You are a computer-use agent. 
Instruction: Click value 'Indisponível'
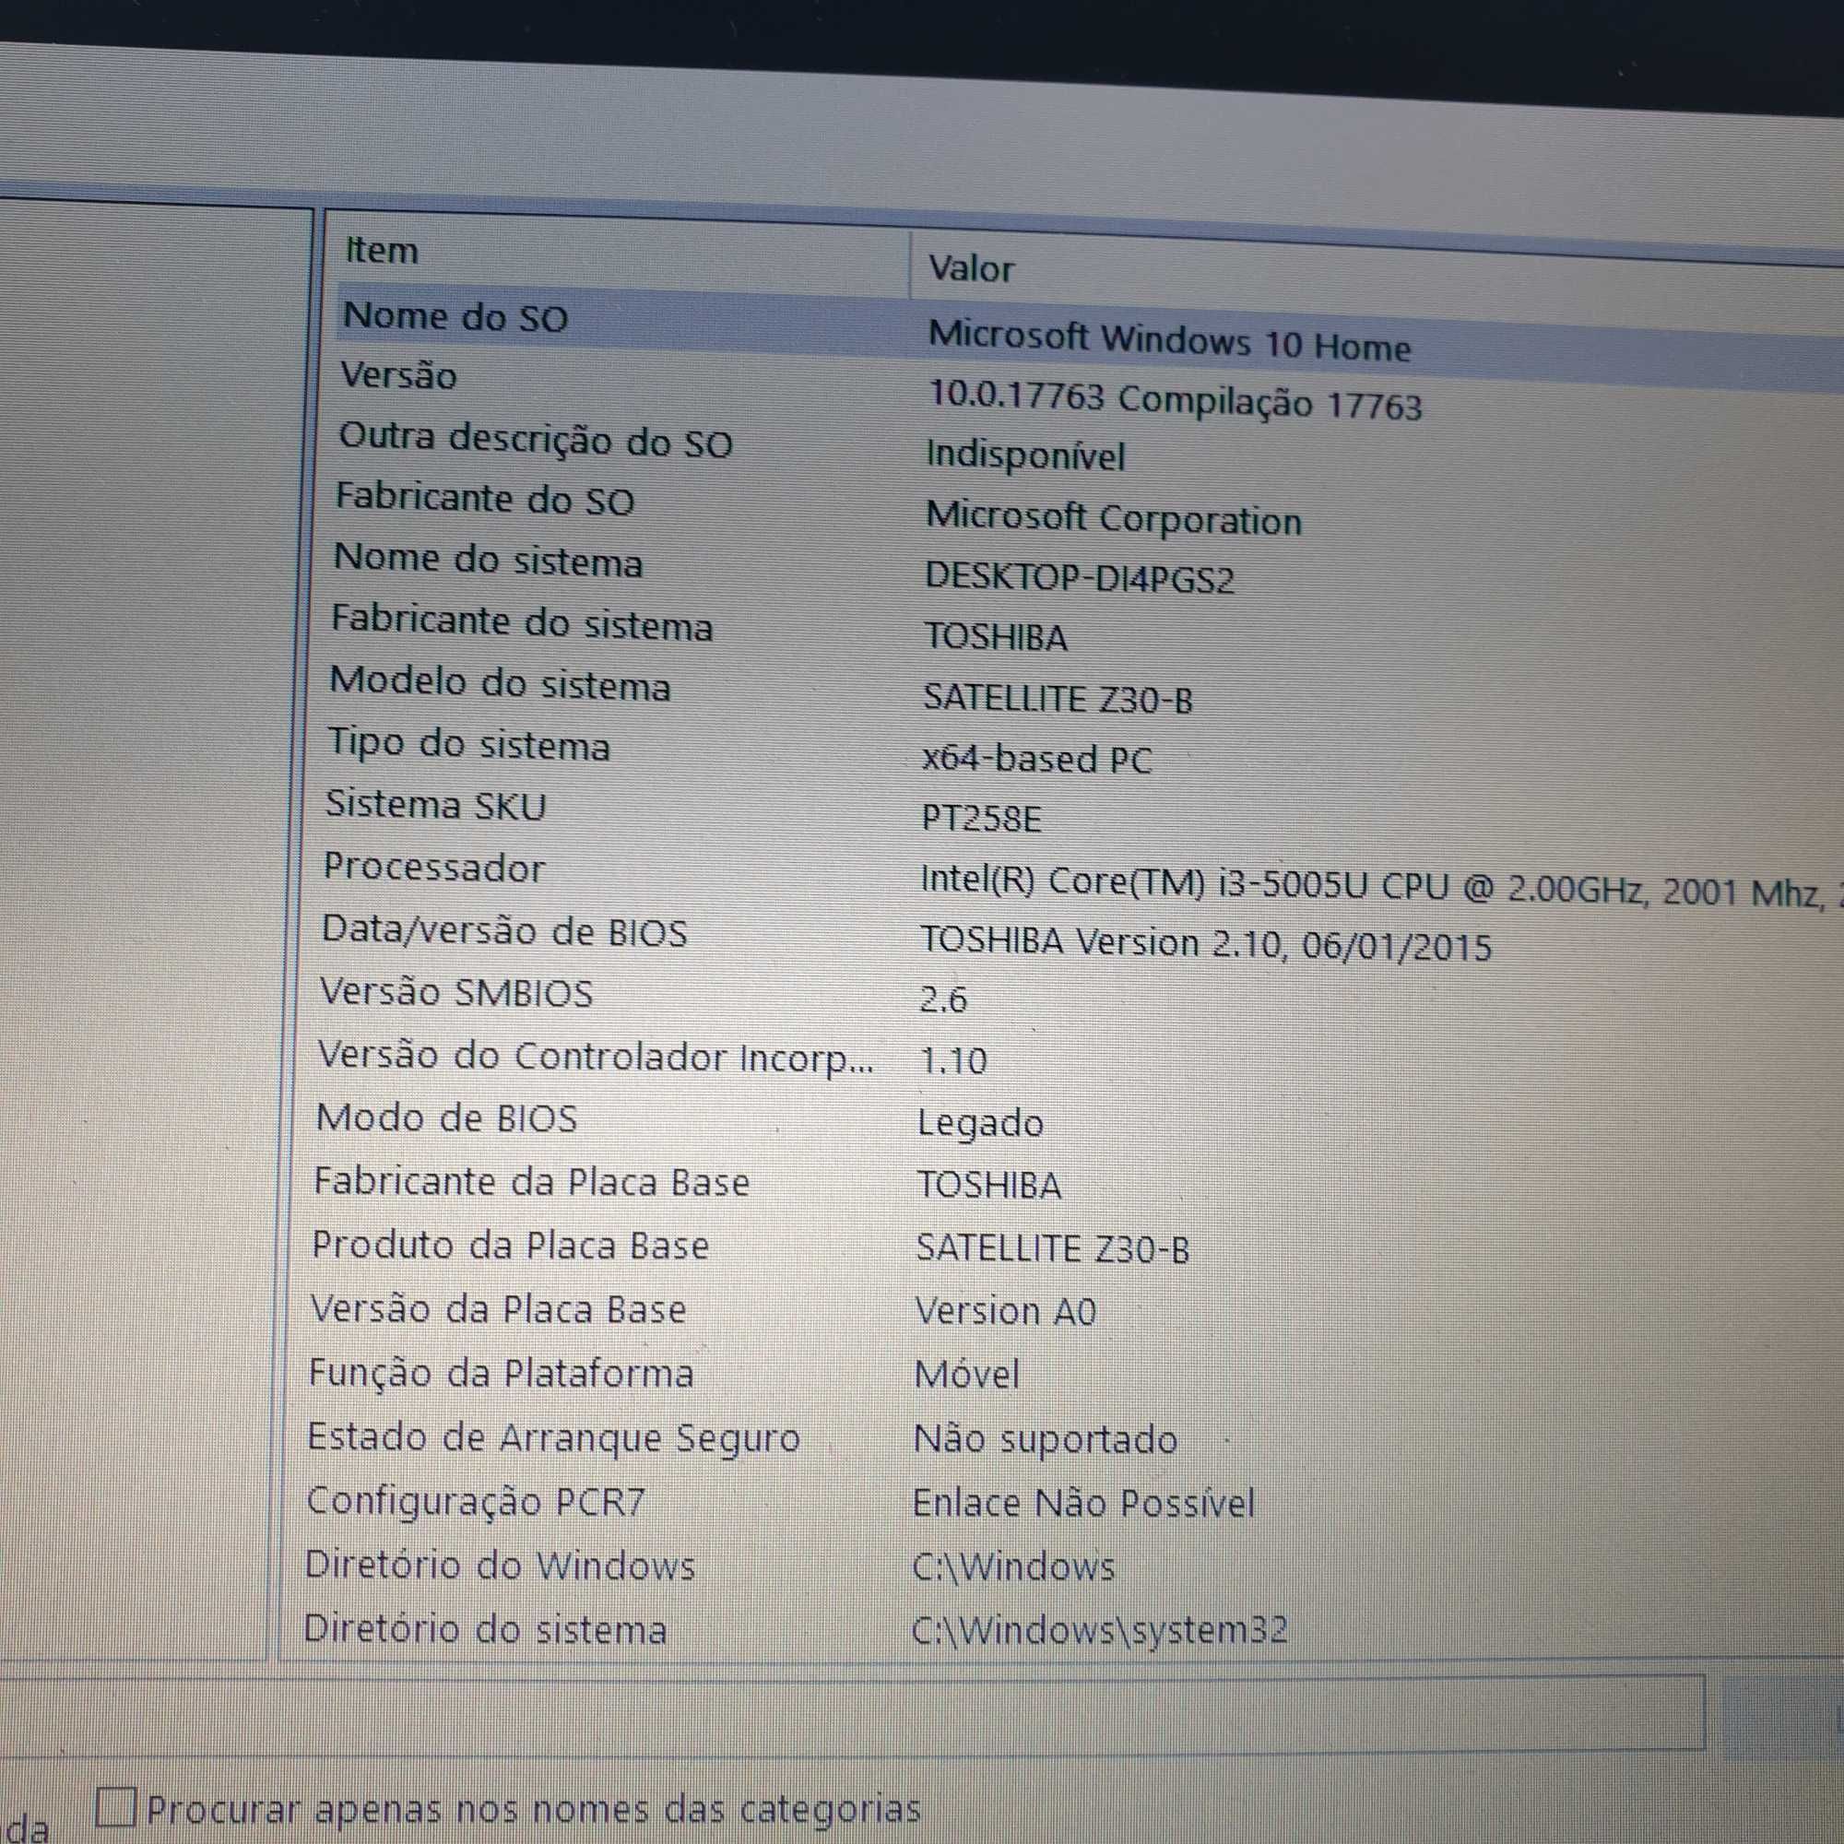1026,456
